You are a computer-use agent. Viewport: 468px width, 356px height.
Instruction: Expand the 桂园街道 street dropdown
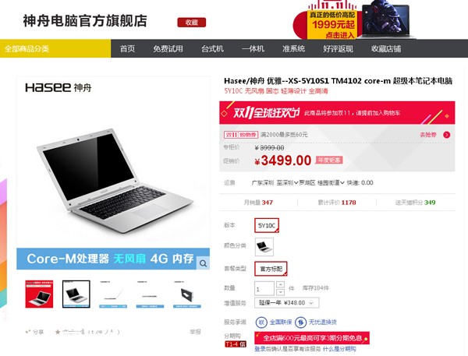tap(331, 183)
